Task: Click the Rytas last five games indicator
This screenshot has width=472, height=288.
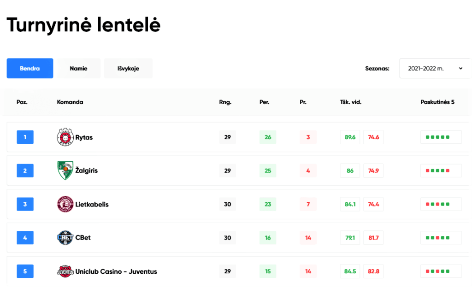Action: click(441, 137)
